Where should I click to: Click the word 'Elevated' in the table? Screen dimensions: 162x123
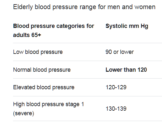coord(24,87)
